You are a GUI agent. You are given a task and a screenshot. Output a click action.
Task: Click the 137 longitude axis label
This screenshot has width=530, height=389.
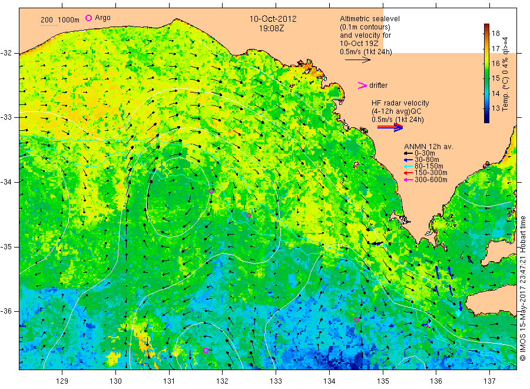pyautogui.click(x=489, y=381)
